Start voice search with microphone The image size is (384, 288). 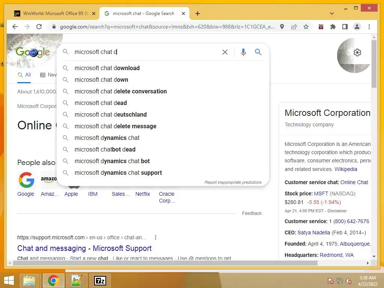[x=243, y=52]
